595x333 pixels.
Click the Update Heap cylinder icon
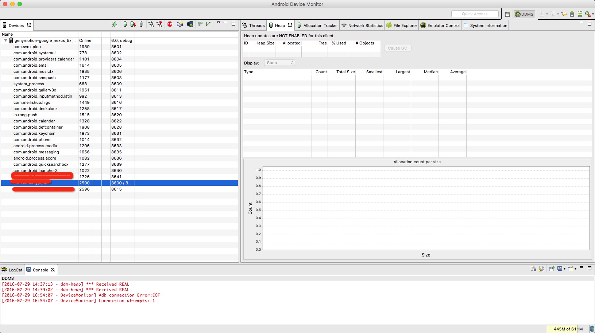pos(125,24)
